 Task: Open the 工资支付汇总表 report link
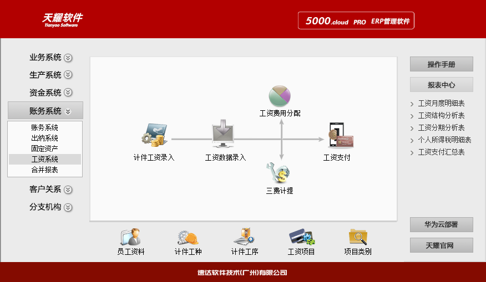point(441,152)
